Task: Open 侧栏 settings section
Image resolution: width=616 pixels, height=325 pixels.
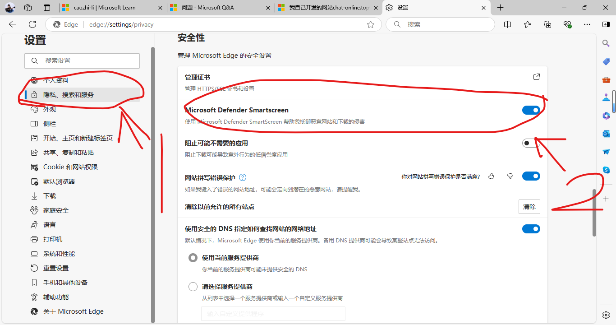Action: tap(82, 124)
